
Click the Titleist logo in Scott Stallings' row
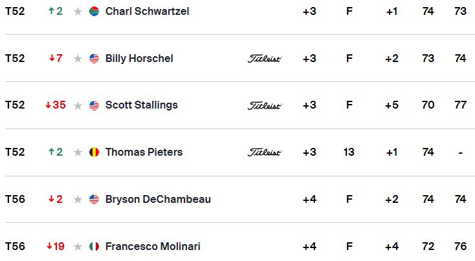click(265, 105)
